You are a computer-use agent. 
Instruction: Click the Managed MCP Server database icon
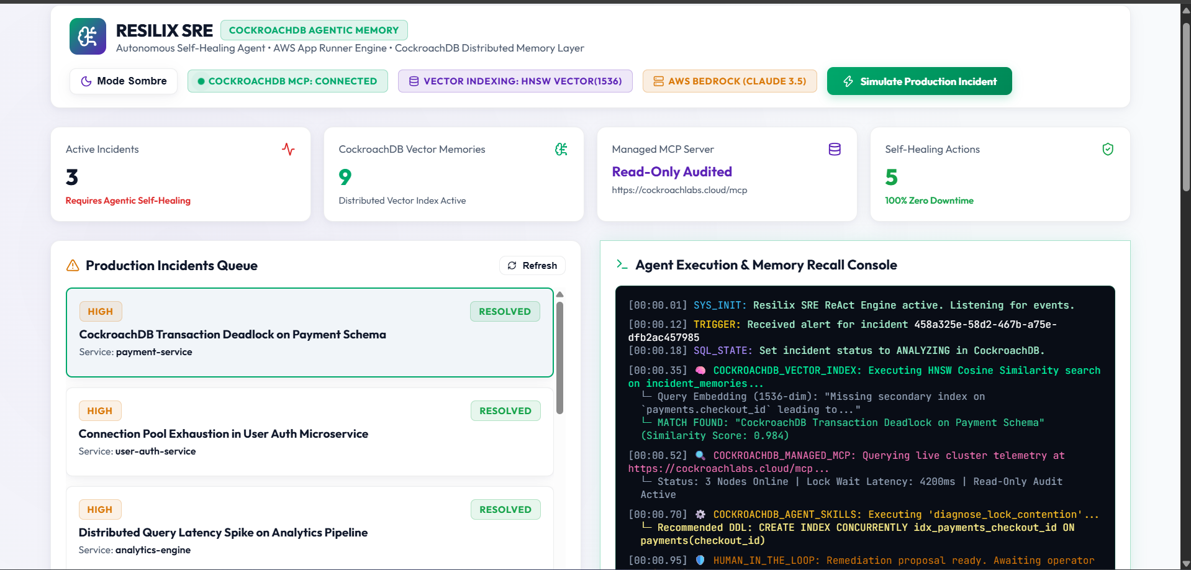click(835, 149)
